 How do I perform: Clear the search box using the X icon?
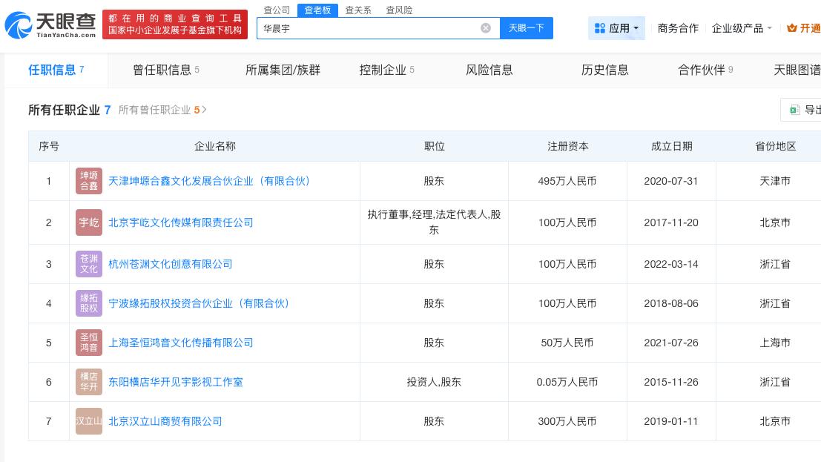pos(486,27)
